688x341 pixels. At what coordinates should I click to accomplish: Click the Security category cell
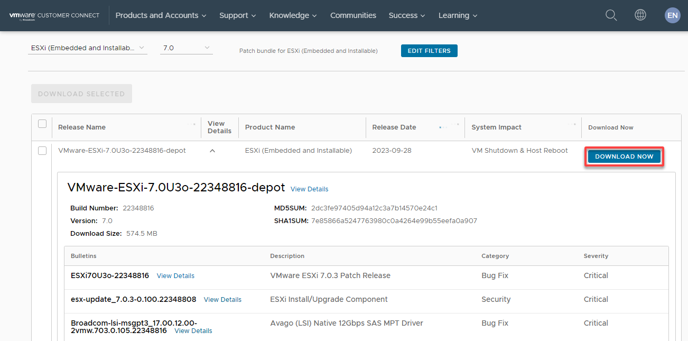pos(496,299)
